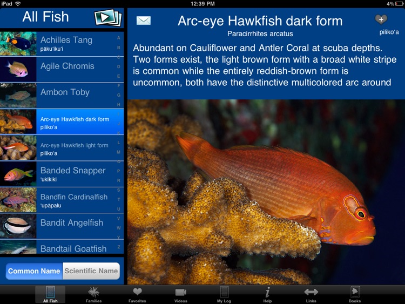This screenshot has height=304, width=405.
Task: Tap the battery indicator in status bar
Action: (x=399, y=4)
